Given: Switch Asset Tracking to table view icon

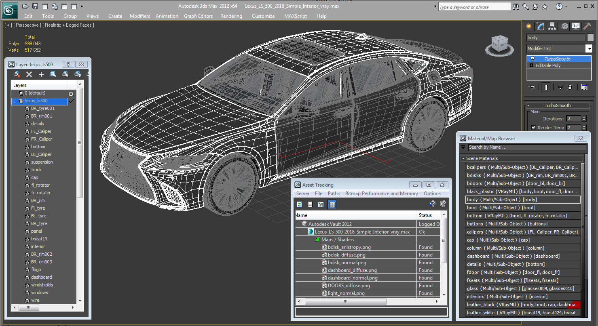Looking at the screenshot, I should (332, 204).
